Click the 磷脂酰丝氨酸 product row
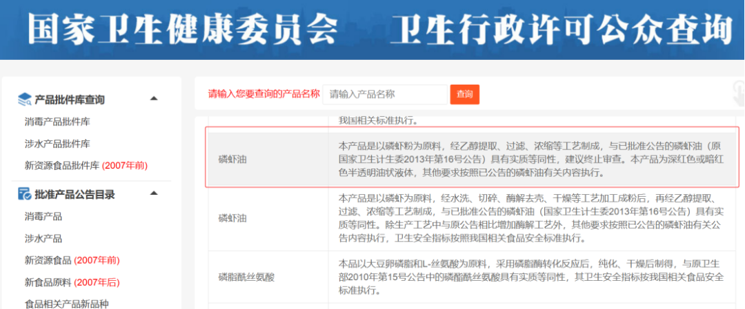The image size is (745, 309). pyautogui.click(x=247, y=277)
